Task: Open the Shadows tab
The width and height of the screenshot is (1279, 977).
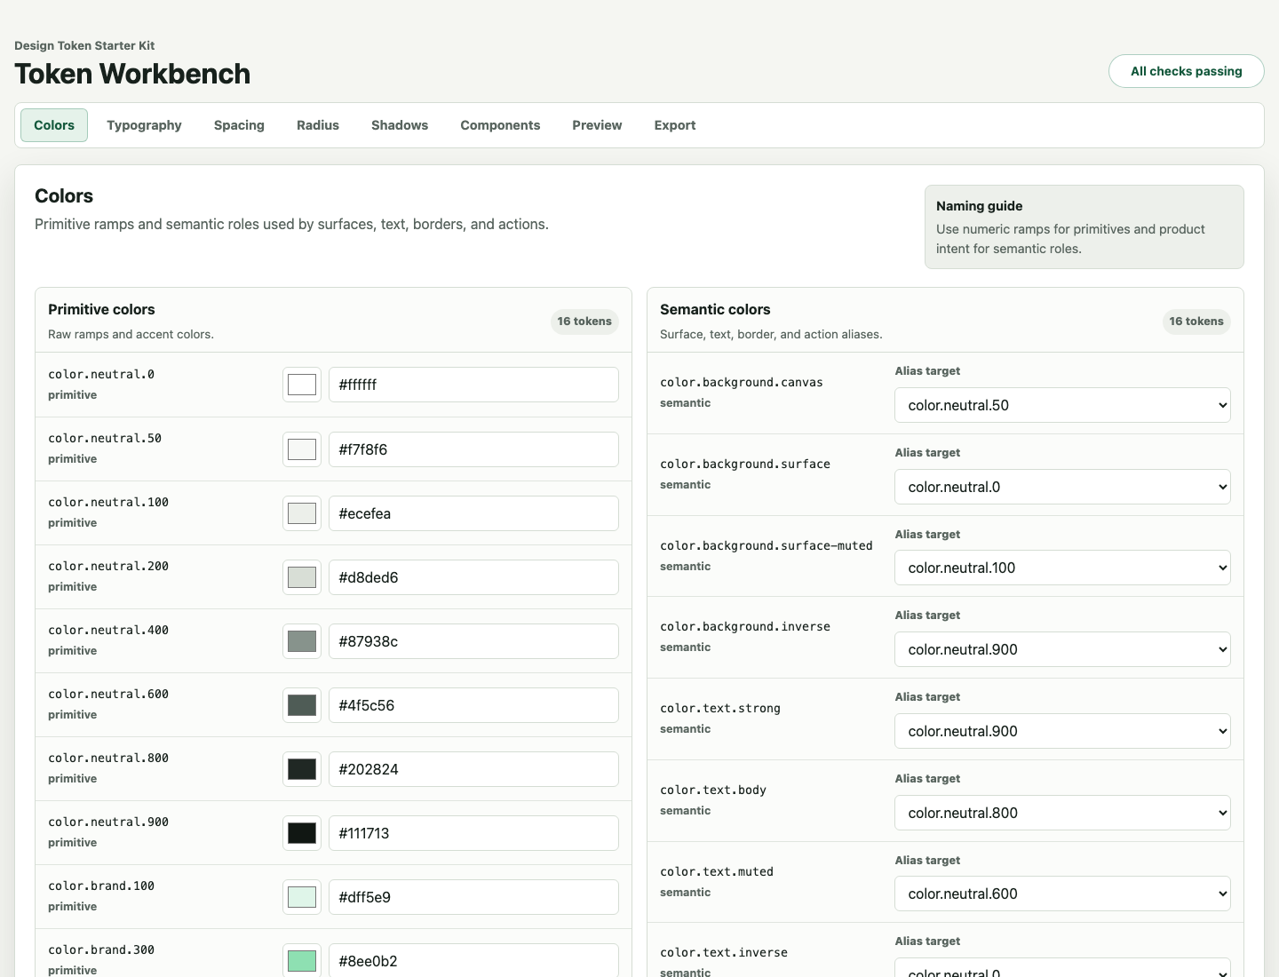Action: tap(400, 125)
